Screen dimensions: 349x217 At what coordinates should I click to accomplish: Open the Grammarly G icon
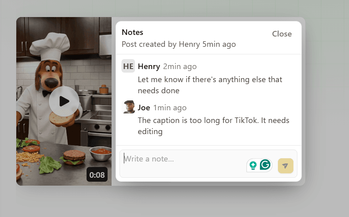pyautogui.click(x=265, y=165)
